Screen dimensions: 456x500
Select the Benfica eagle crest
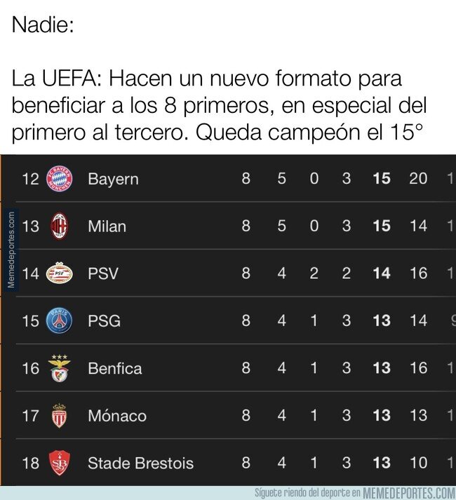(x=59, y=368)
